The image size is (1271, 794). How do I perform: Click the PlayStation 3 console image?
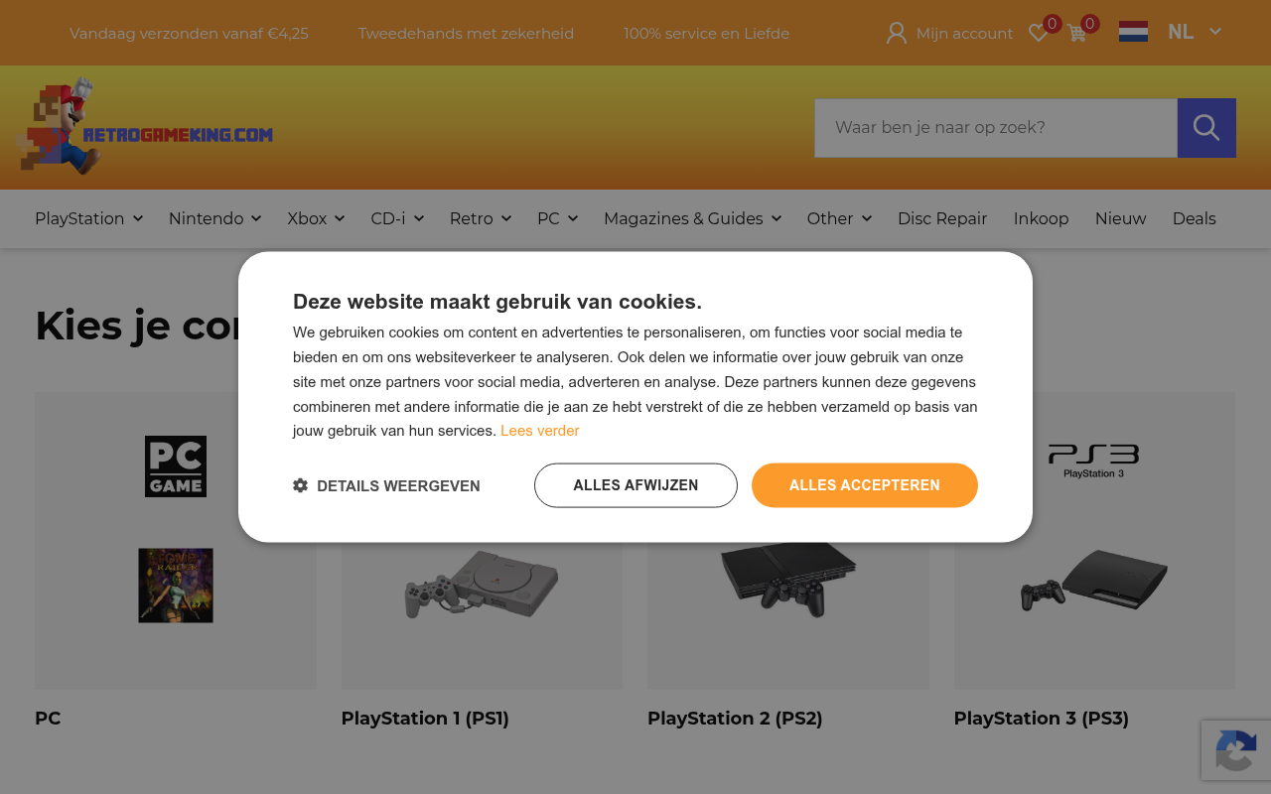point(1094,580)
